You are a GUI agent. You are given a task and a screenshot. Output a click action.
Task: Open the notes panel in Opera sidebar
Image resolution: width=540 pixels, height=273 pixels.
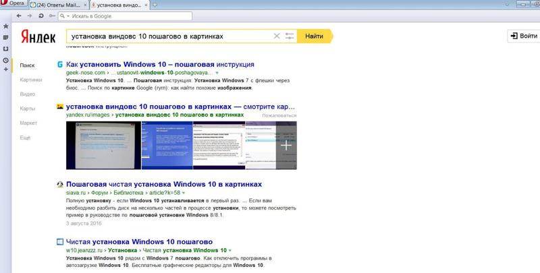[5, 37]
